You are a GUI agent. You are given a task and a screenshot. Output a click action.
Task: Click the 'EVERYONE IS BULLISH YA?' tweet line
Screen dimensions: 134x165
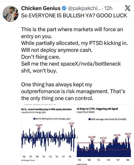[x=74, y=16]
